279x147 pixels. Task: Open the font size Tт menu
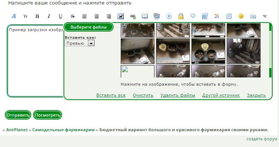25,17
